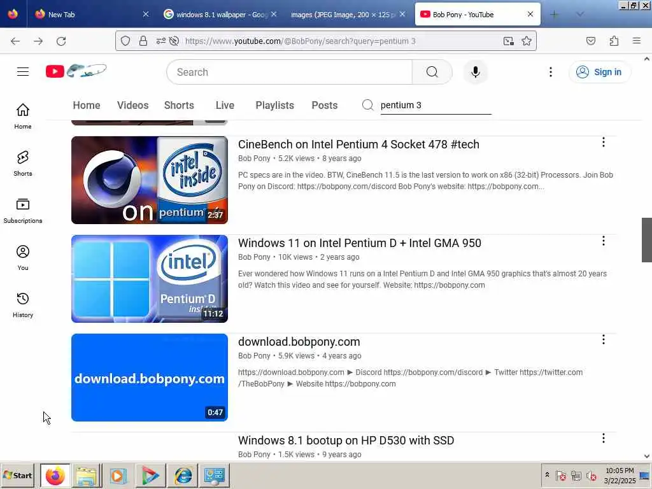The width and height of the screenshot is (652, 489).
Task: Reload the current page
Action: pyautogui.click(x=61, y=41)
